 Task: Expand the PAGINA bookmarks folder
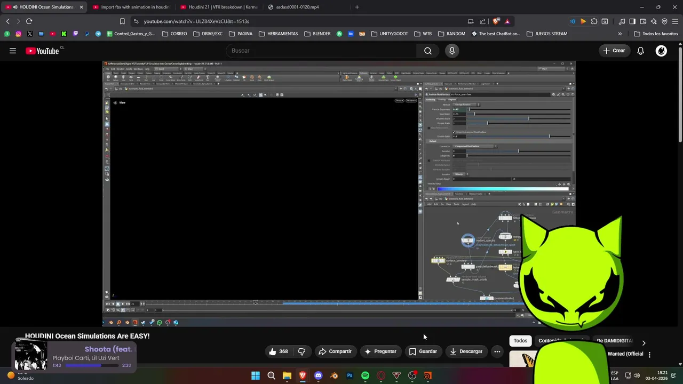coord(241,34)
